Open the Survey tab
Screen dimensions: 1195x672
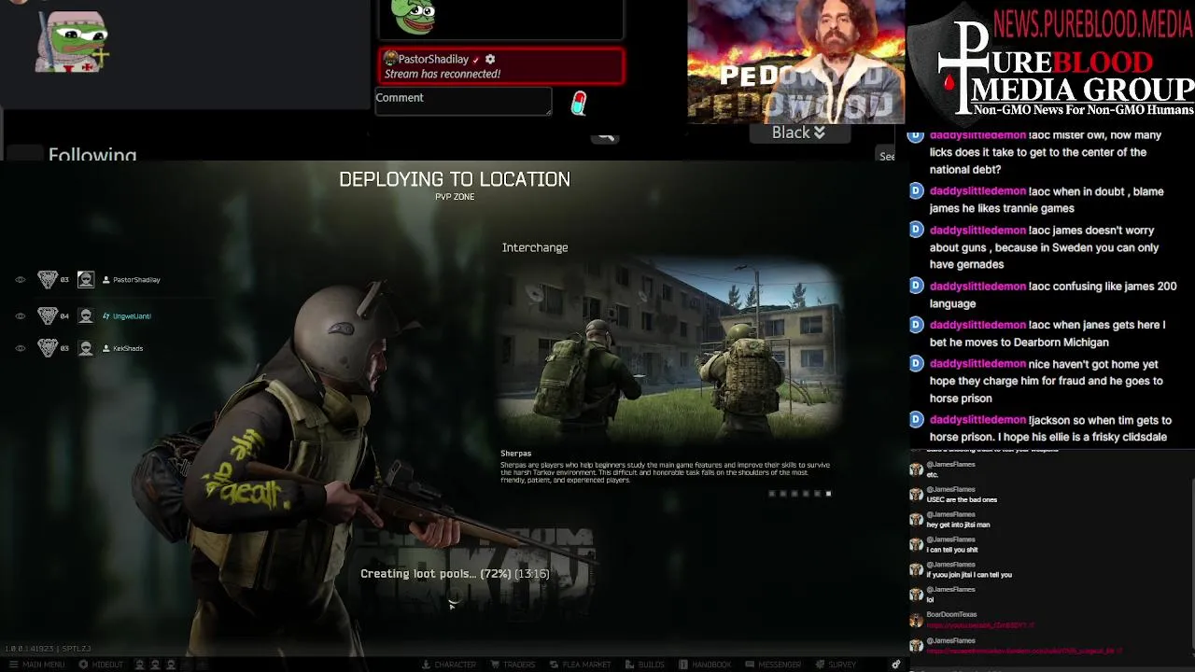tap(835, 665)
